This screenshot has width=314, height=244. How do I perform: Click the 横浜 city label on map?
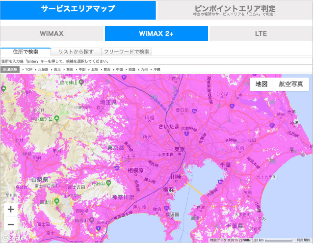click(x=168, y=190)
